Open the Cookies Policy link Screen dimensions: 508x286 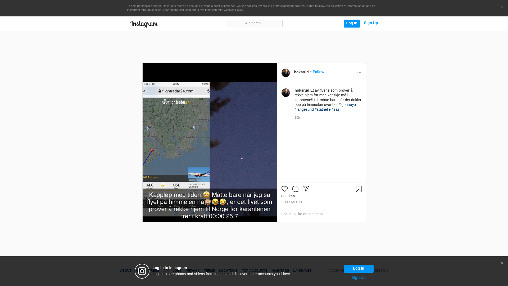[x=233, y=10]
